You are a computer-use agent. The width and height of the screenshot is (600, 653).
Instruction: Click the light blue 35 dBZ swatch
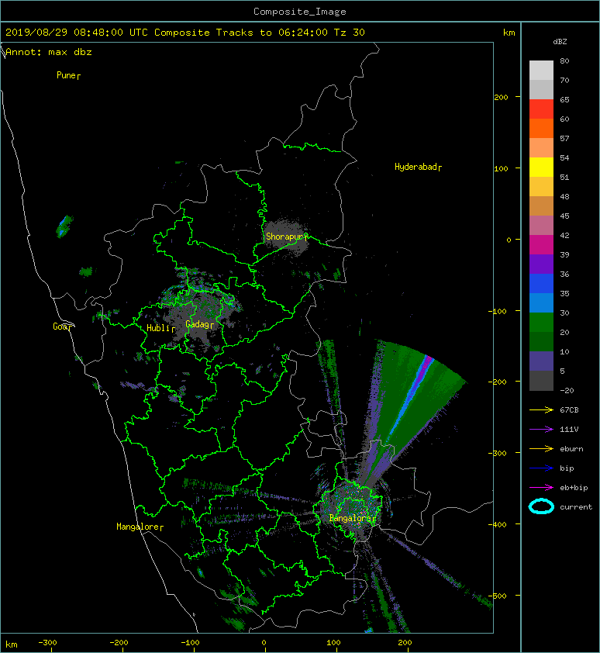(541, 302)
